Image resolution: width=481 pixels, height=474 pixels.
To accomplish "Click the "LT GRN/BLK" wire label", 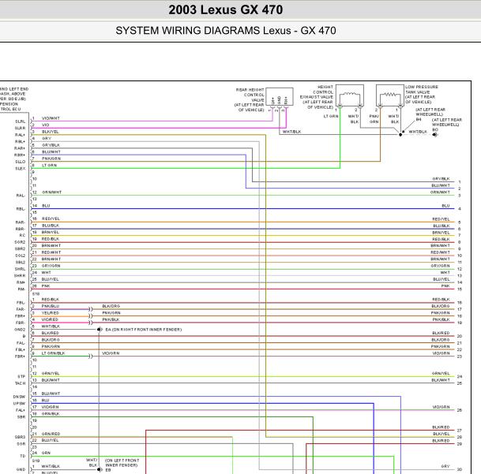I will 54,353.
